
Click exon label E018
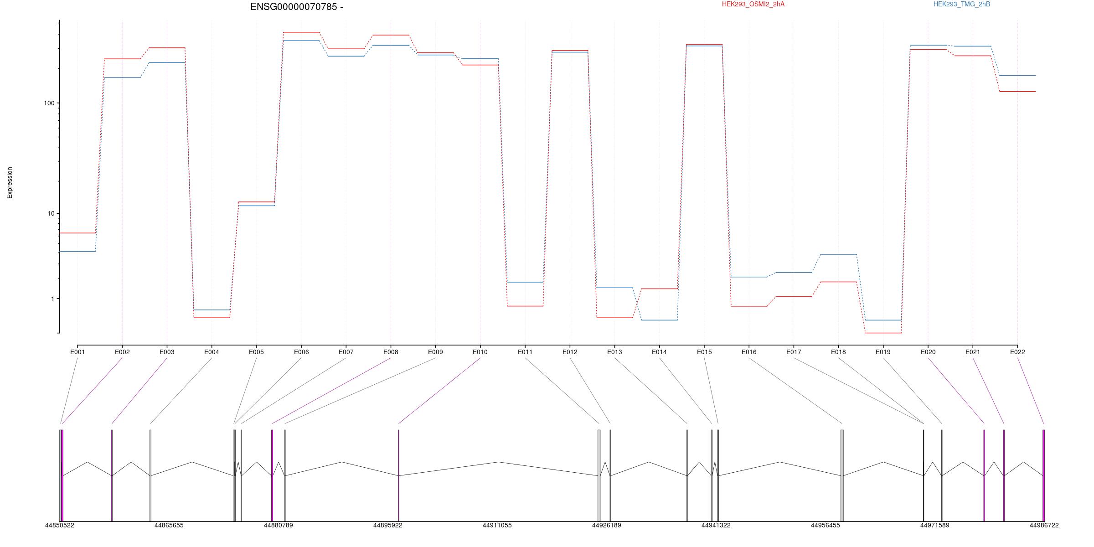(838, 352)
